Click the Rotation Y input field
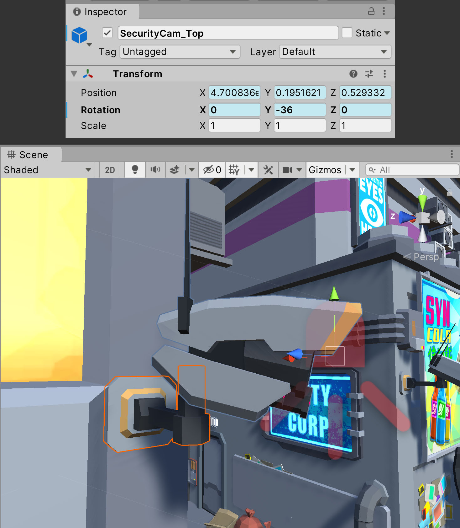 click(300, 110)
